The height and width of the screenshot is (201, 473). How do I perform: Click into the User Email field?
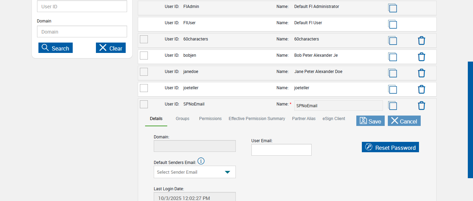(x=281, y=150)
